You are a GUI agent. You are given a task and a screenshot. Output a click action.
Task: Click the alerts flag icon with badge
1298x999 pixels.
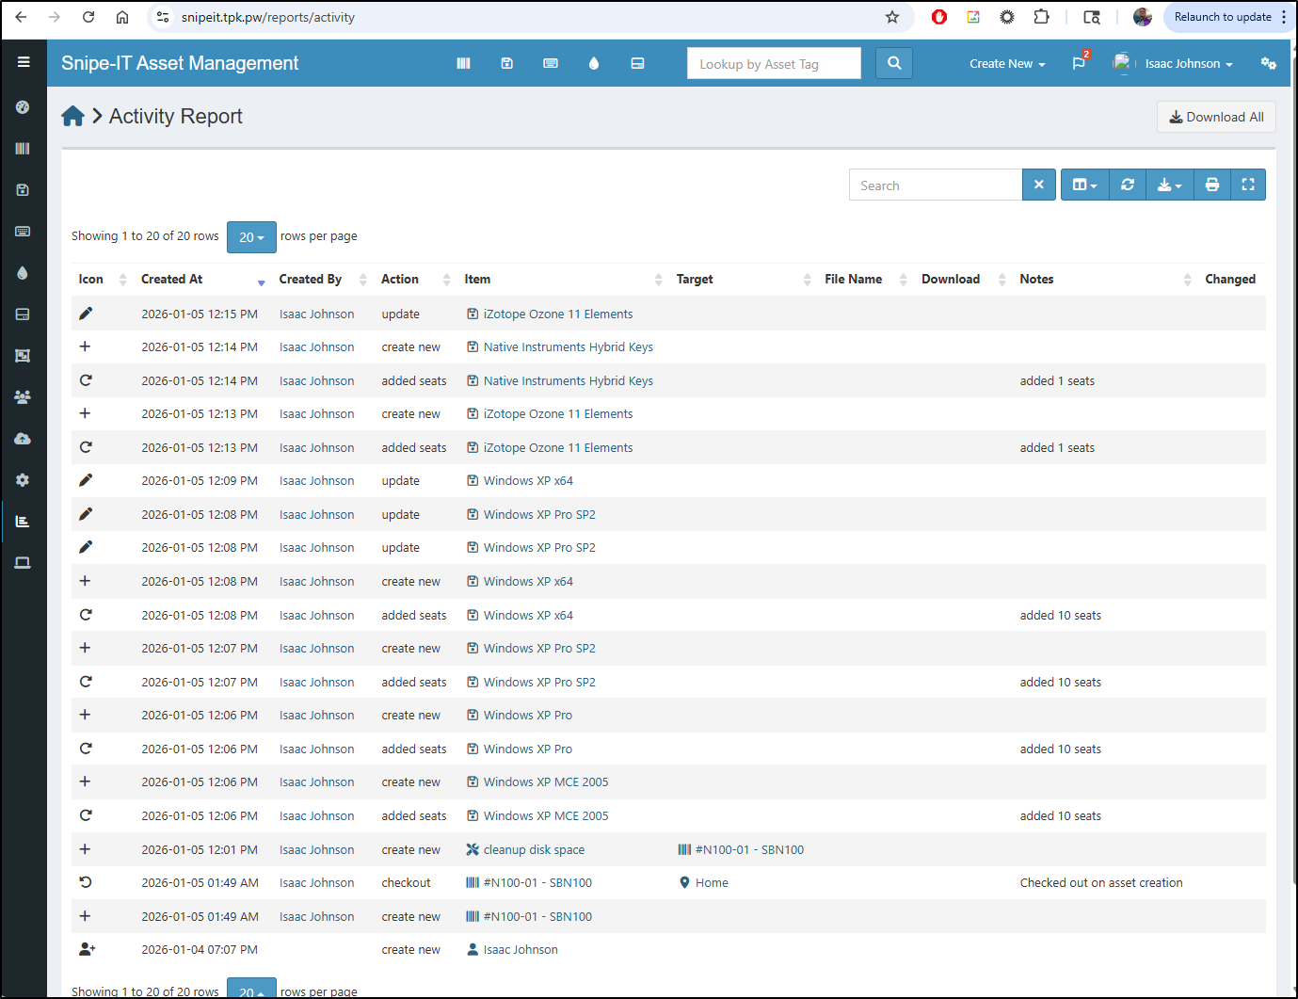pos(1079,63)
